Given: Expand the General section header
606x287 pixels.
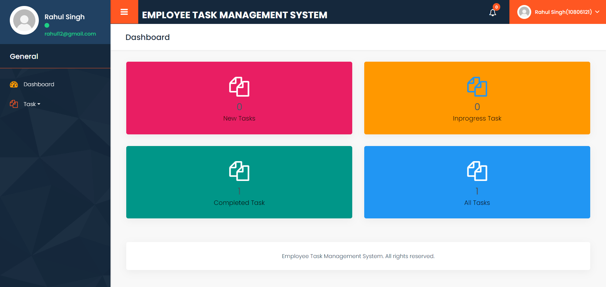Looking at the screenshot, I should click(x=24, y=56).
